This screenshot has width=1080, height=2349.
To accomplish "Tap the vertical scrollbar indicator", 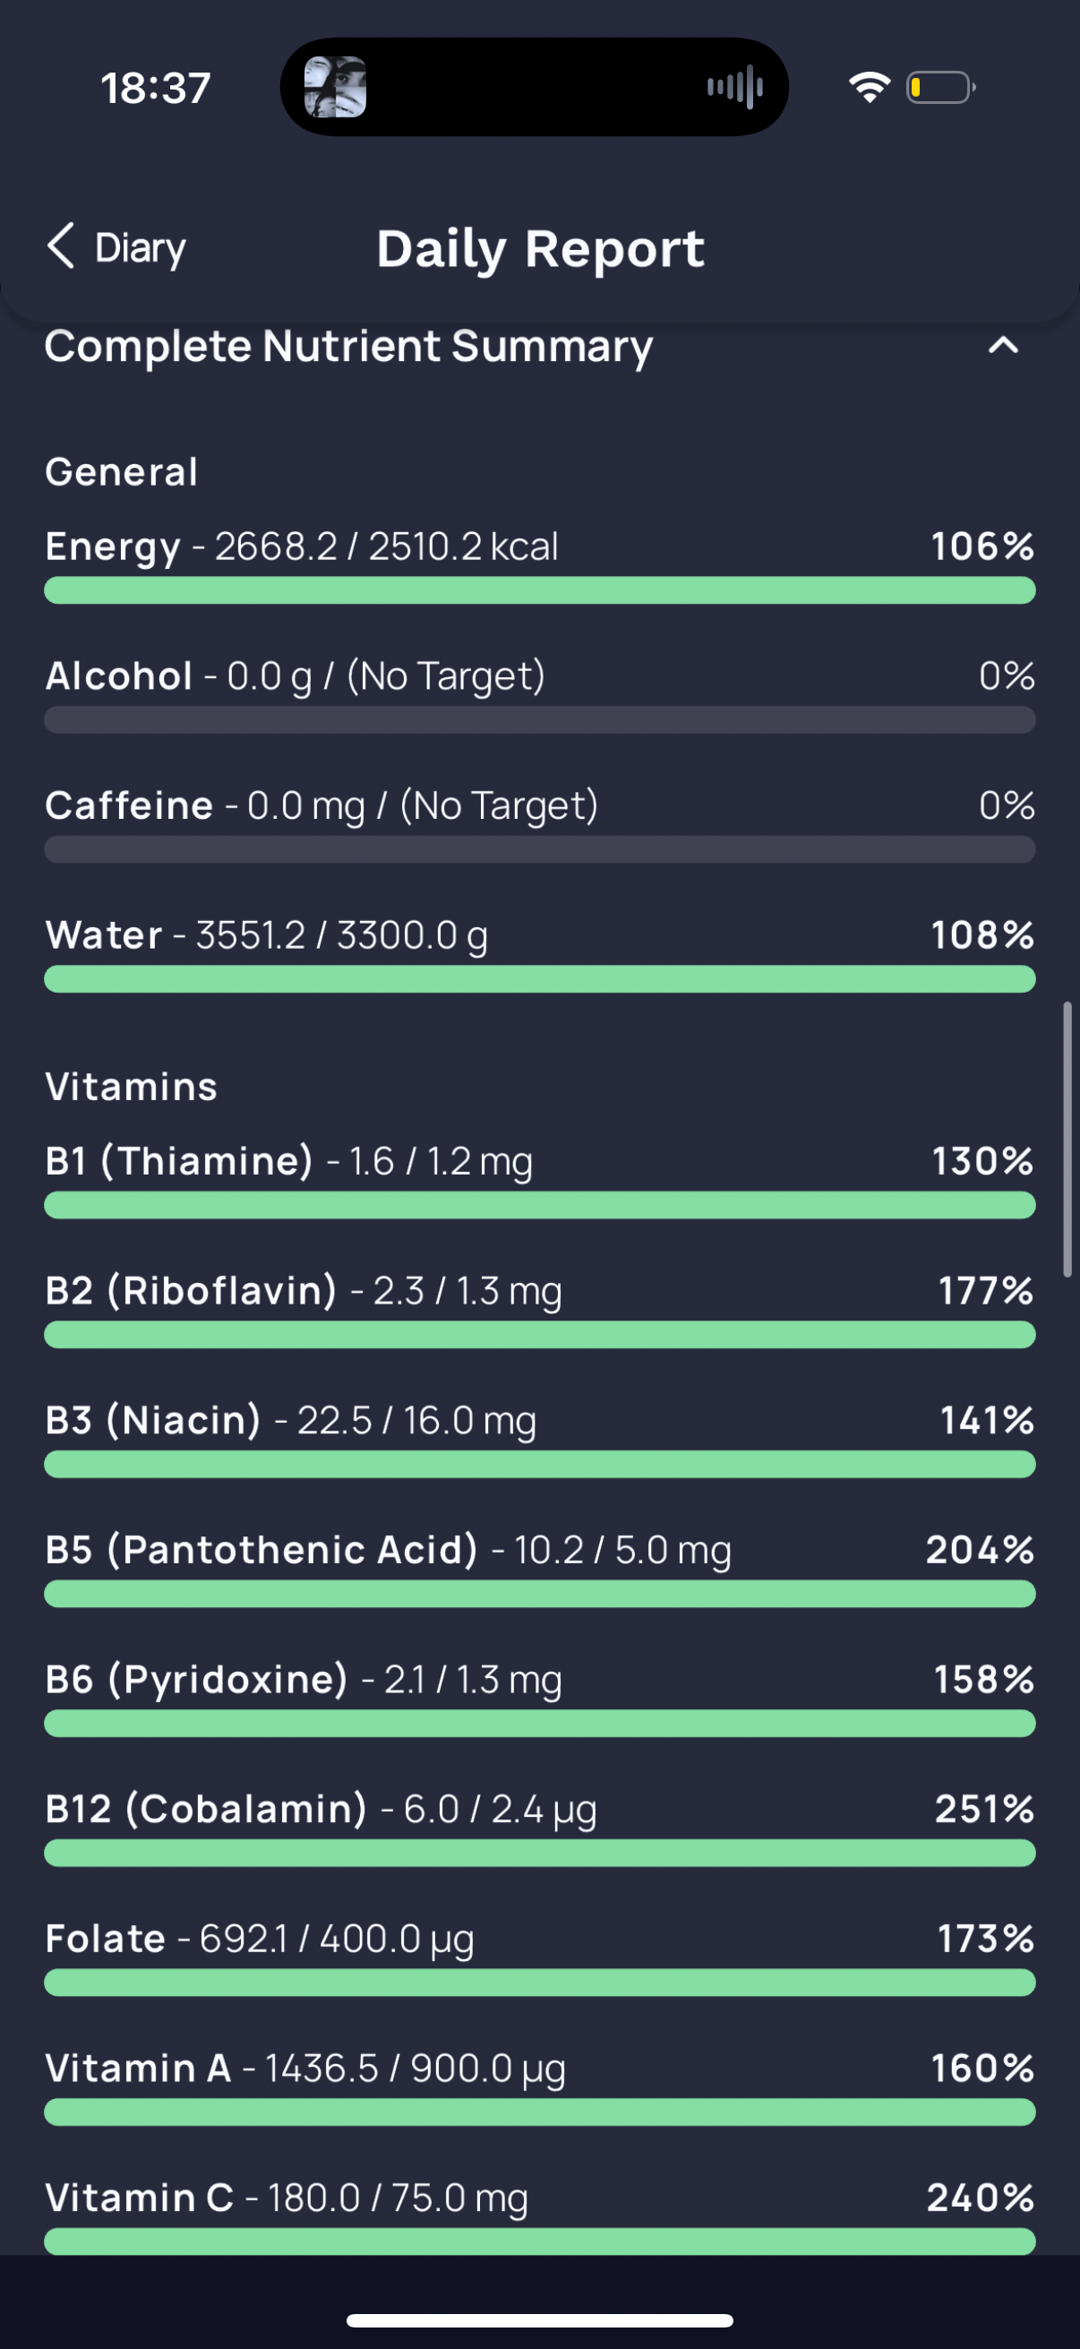I will pos(1067,1138).
